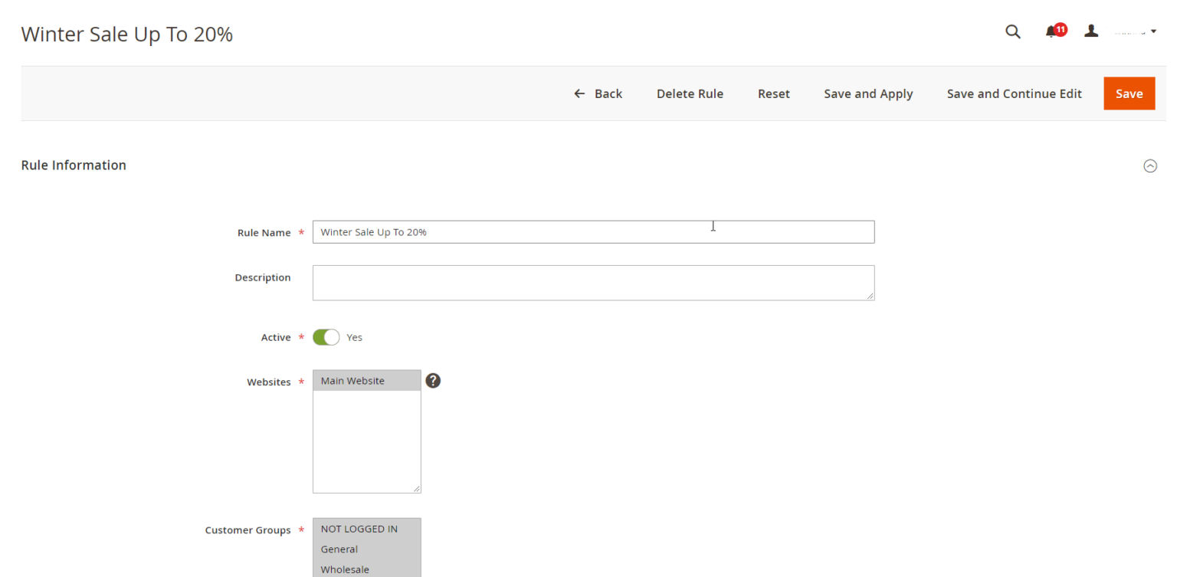Click Save and Apply button
Image resolution: width=1177 pixels, height=577 pixels.
point(868,93)
